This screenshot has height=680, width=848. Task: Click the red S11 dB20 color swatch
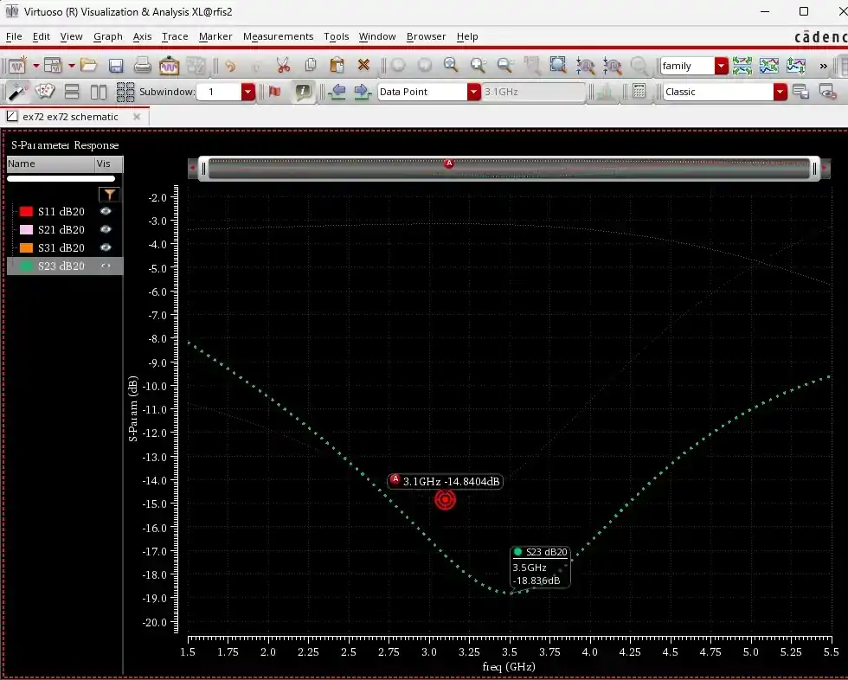click(x=26, y=211)
